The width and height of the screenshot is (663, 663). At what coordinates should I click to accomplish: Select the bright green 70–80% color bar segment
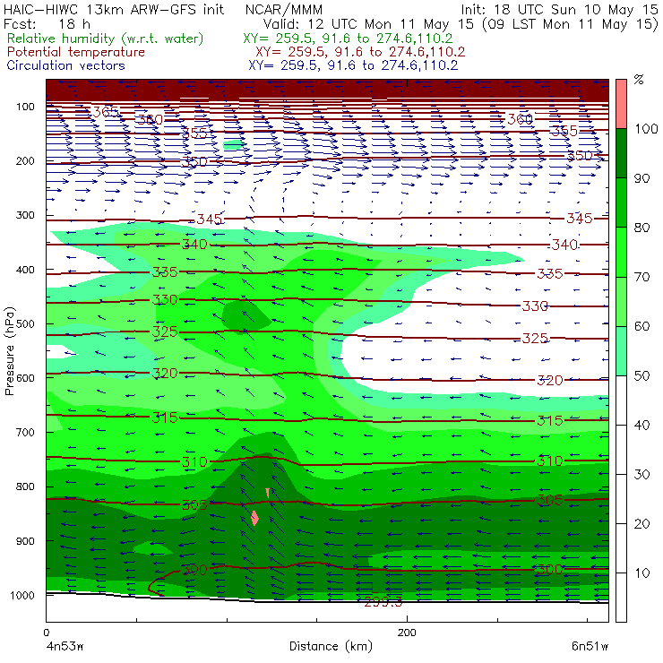pos(621,252)
